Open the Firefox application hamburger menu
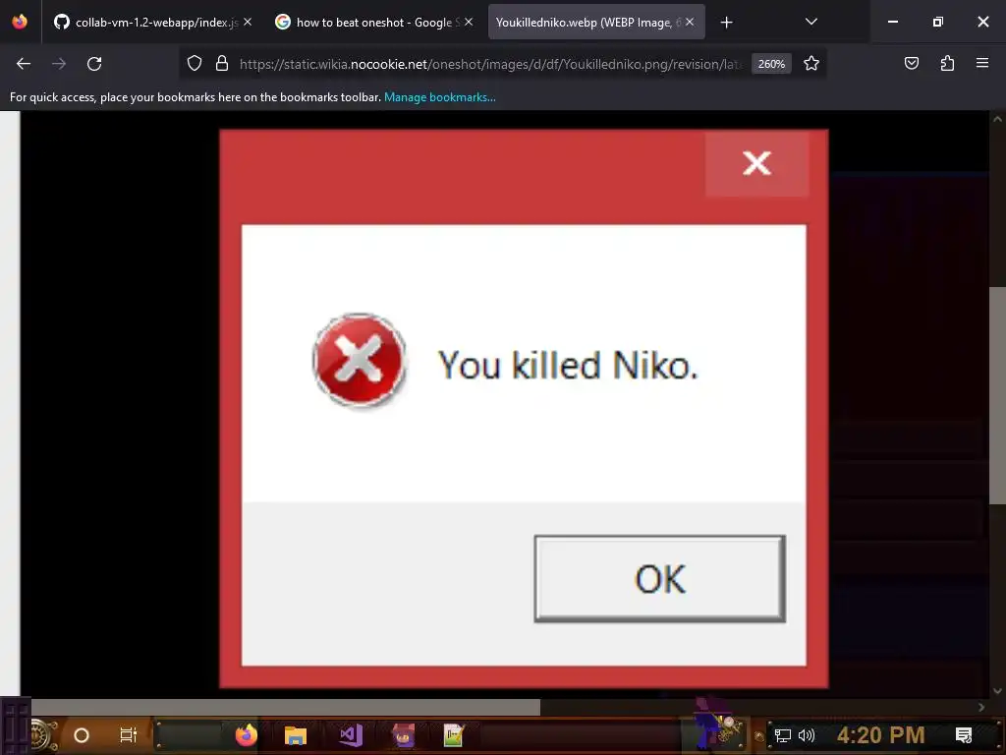Screen dimensions: 1006x755 [x=982, y=64]
